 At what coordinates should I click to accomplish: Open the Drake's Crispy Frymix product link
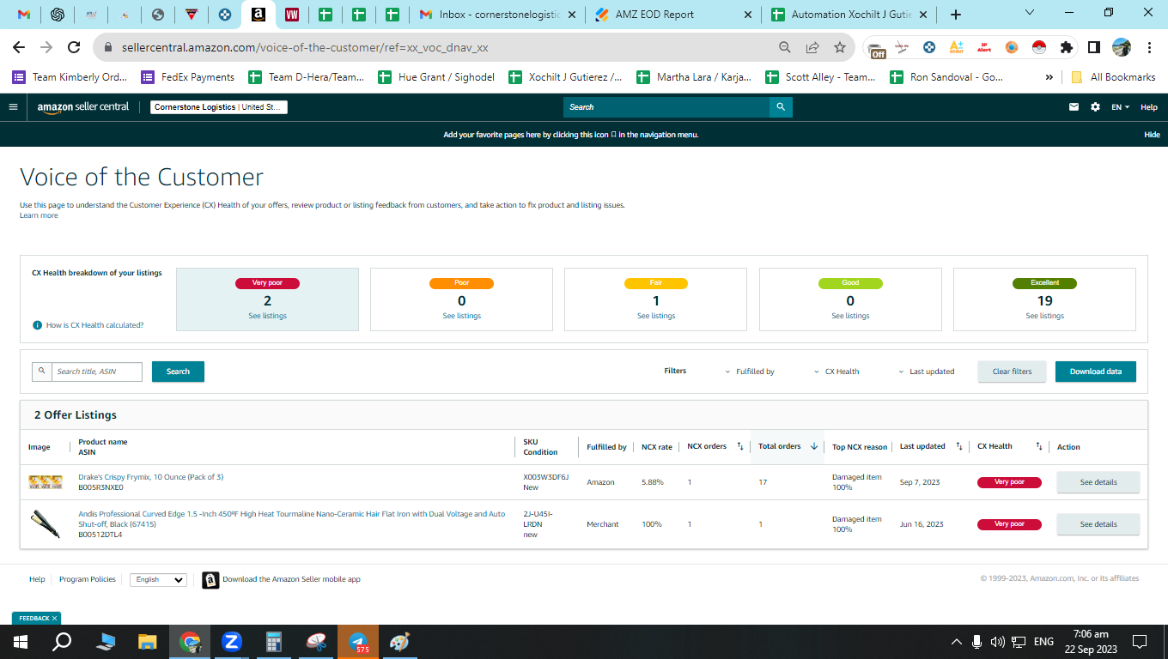[x=150, y=477]
